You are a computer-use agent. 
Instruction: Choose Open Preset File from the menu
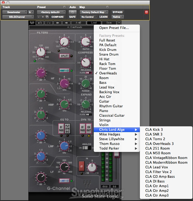point(117,28)
